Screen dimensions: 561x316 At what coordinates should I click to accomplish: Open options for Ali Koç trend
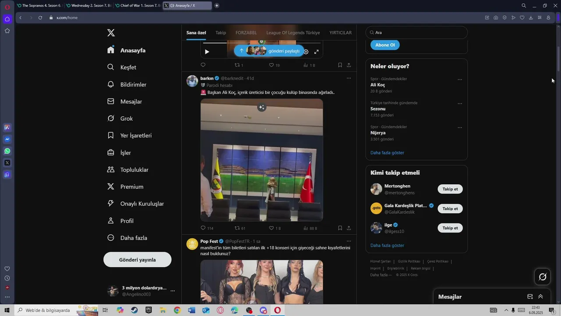coord(460,79)
